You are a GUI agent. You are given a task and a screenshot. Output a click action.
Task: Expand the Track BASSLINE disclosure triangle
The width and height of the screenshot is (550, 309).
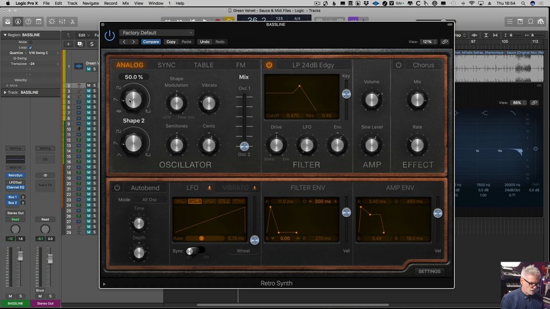tap(5, 93)
